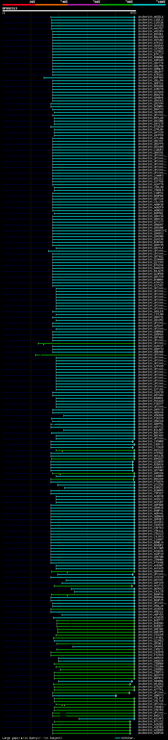Select the UniRef100_Q9LP58 label
This screenshot has height=740, width=168.
pos(150,66)
